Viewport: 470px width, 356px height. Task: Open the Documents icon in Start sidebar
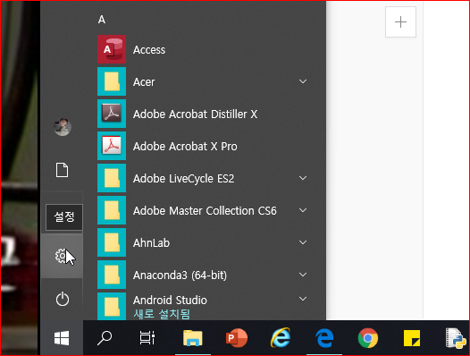pos(62,170)
